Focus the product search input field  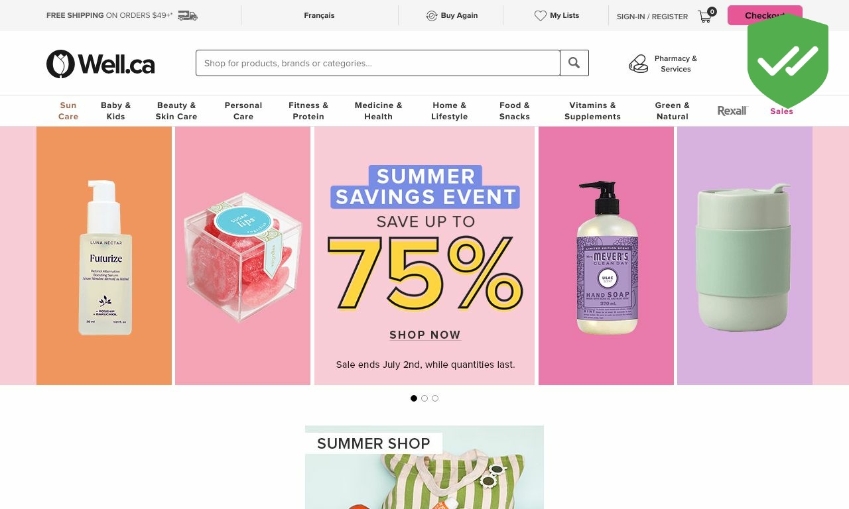tap(378, 63)
